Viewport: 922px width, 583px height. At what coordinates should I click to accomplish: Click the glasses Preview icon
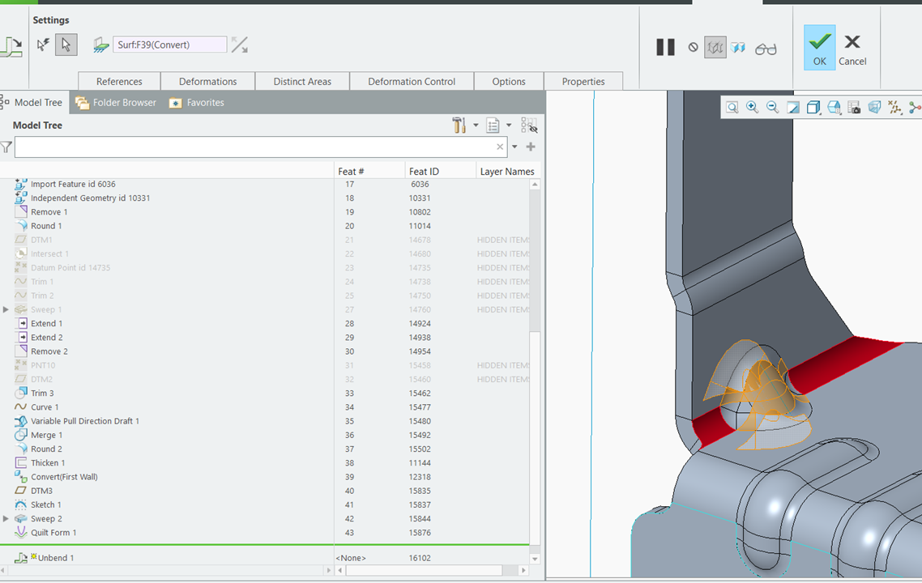(x=765, y=48)
